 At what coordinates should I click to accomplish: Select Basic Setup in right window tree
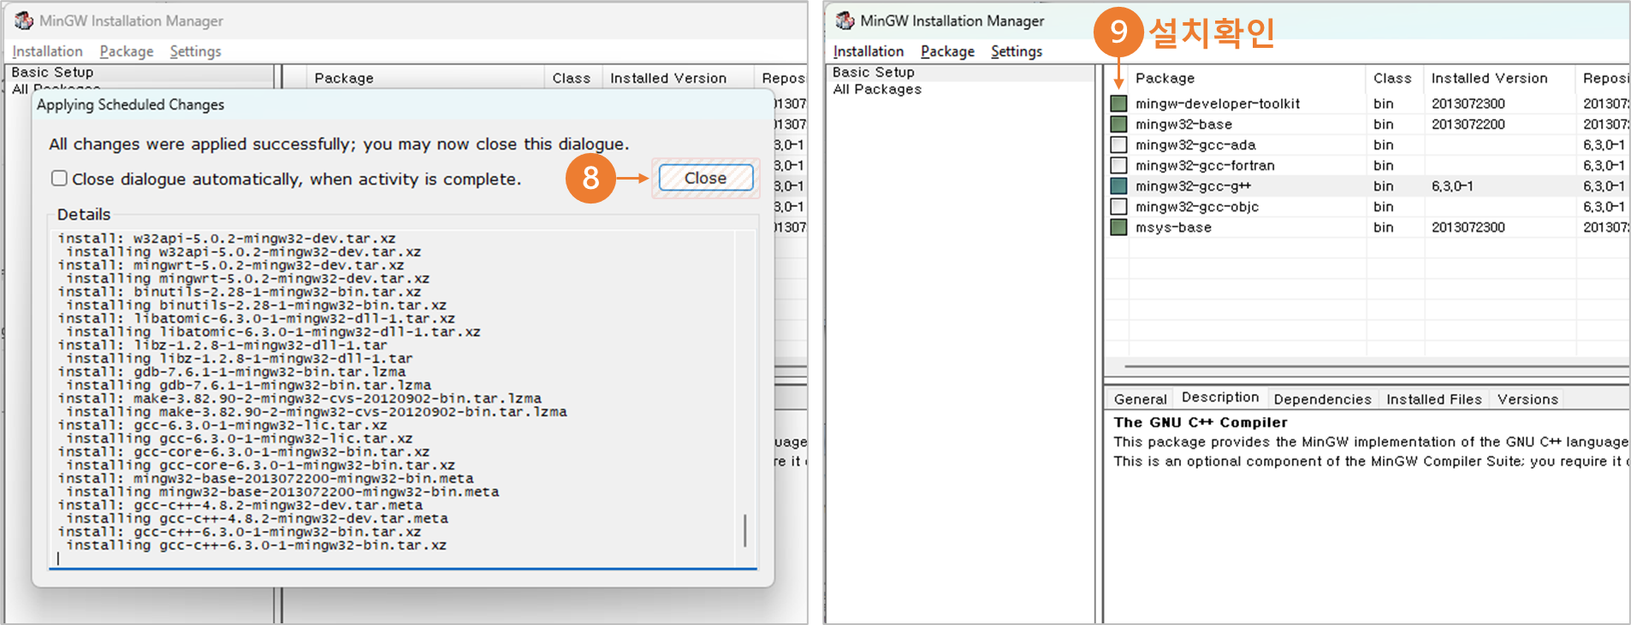coord(873,73)
